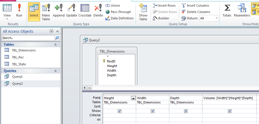Select the Hieght field in the table list

point(112,66)
